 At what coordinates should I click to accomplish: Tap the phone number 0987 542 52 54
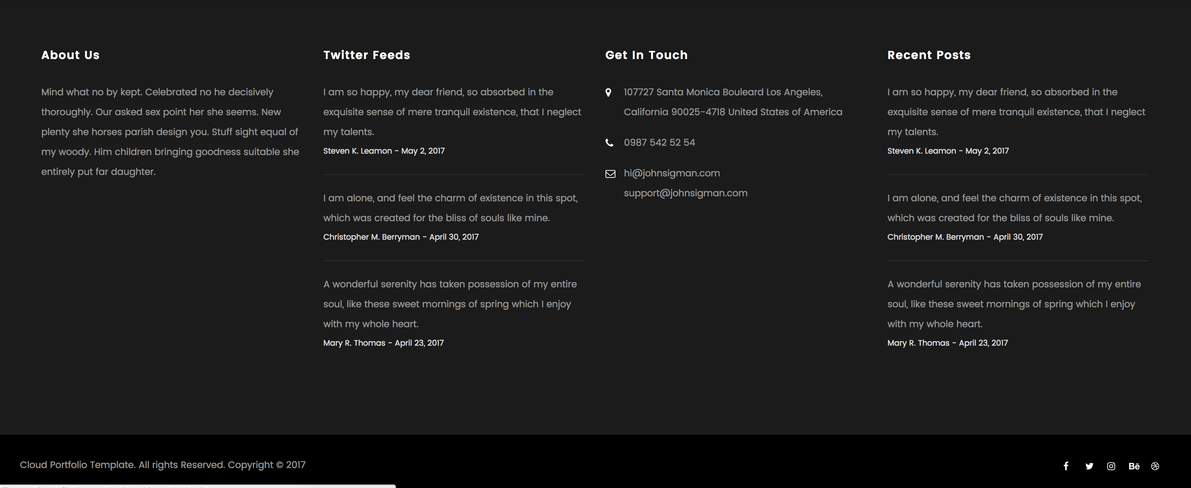(659, 143)
